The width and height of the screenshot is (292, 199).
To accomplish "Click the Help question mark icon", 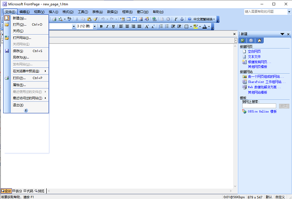I will 190,19.
